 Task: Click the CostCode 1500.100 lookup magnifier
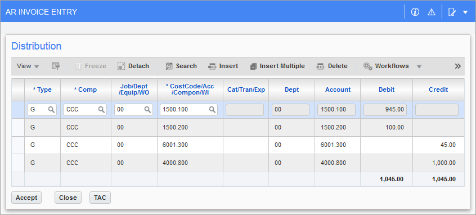click(x=212, y=110)
